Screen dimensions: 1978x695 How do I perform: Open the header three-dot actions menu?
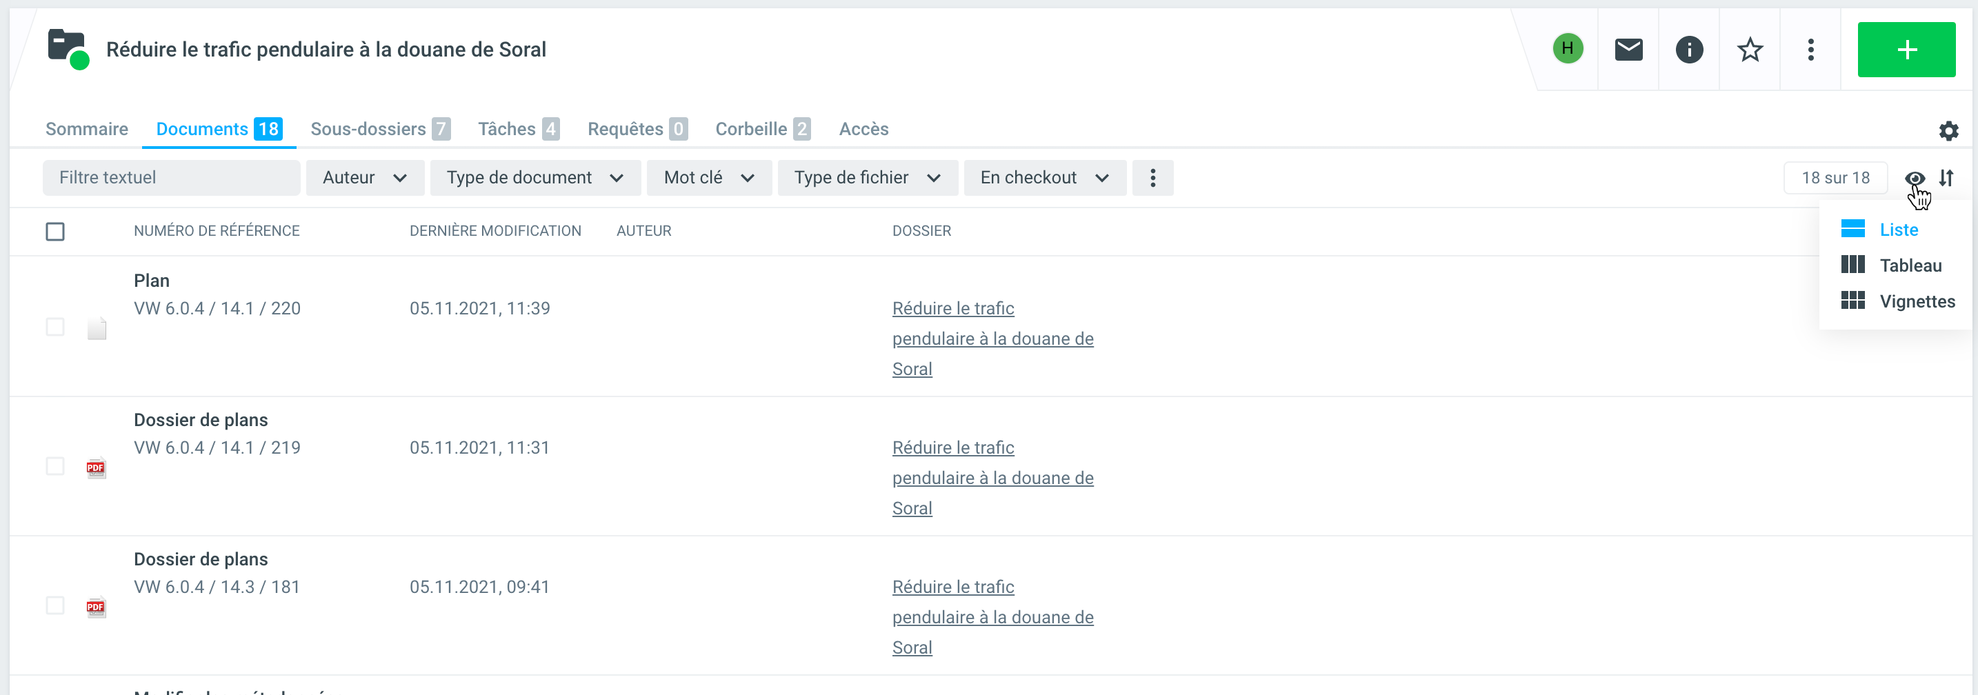tap(1810, 50)
